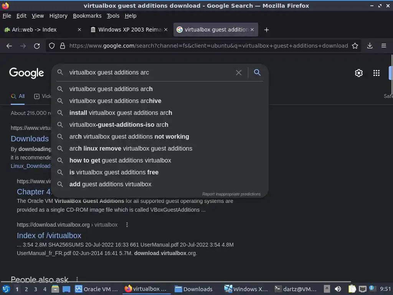Reload the current Google search page
This screenshot has width=393, height=295.
tap(37, 46)
